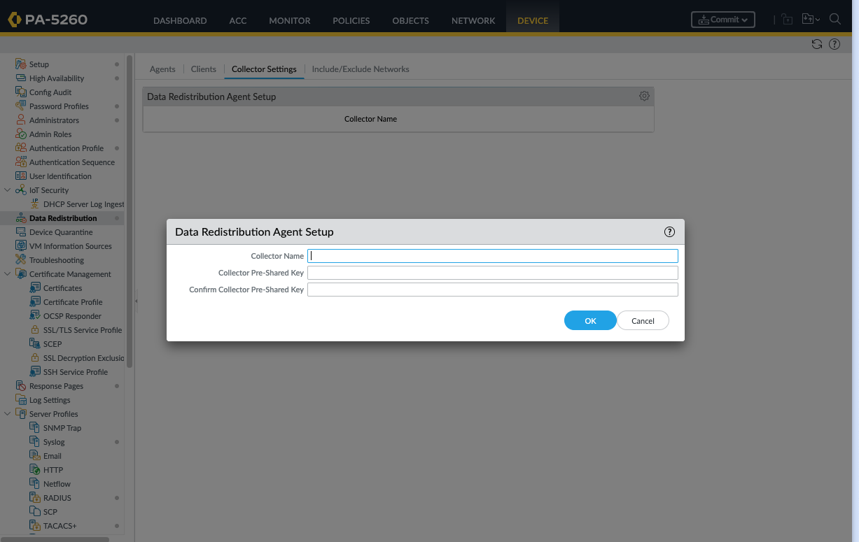Image resolution: width=859 pixels, height=542 pixels.
Task: Focus the Collector Name field
Action: [493, 256]
